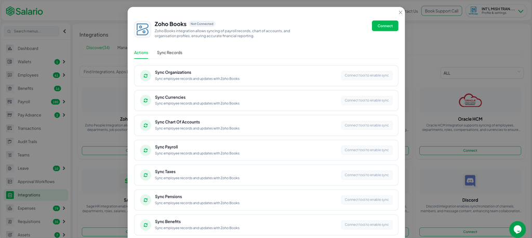Open Pay Advance sidebar icon
This screenshot has width=532, height=238.
[x=10, y=115]
